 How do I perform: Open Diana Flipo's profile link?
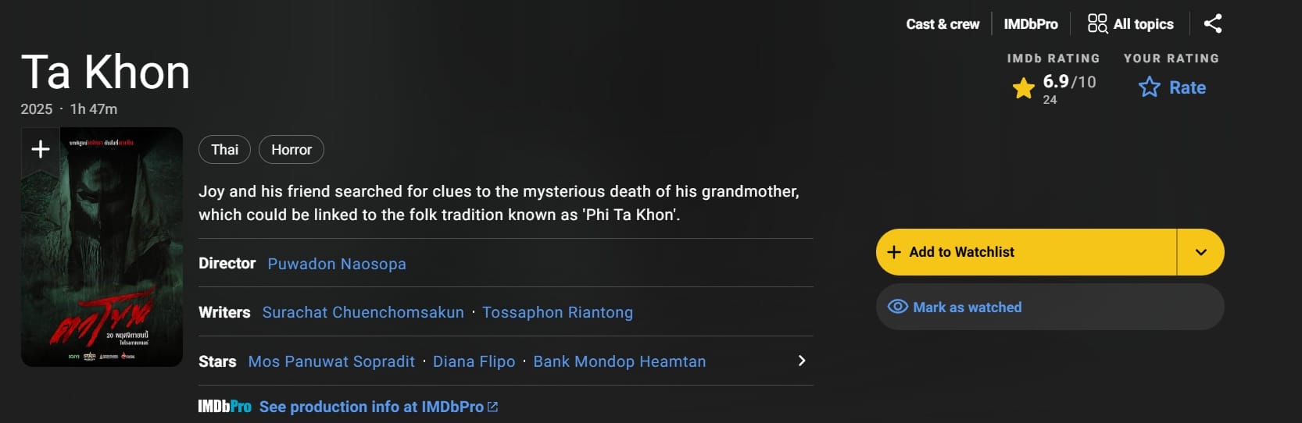pyautogui.click(x=474, y=361)
